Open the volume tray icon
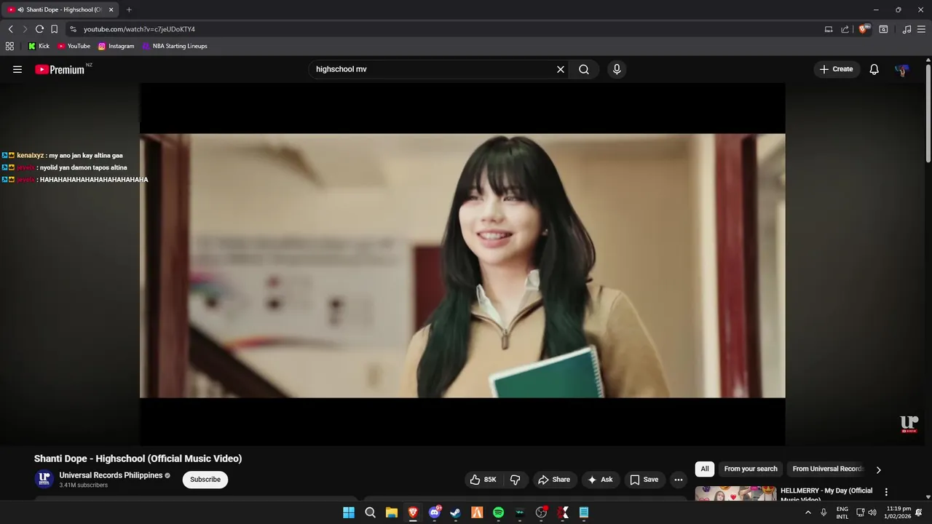 (872, 512)
